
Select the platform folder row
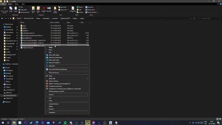point(54,31)
